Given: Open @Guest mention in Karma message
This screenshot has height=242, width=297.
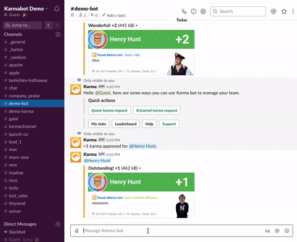Looking at the screenshot, I should pos(102,93).
